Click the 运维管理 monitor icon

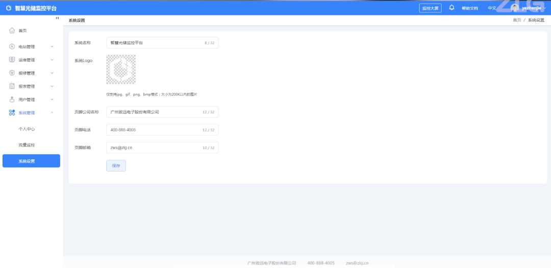coord(12,59)
